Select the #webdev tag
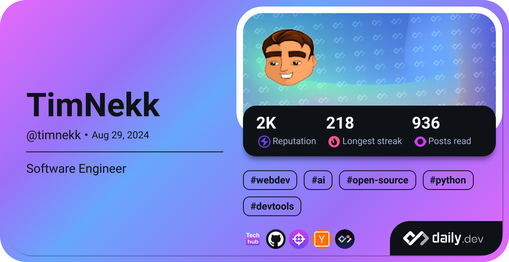Viewport: 509px width, 262px height. [x=270, y=181]
